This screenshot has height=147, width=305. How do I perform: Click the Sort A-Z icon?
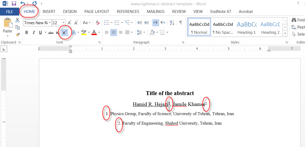tap(172, 23)
